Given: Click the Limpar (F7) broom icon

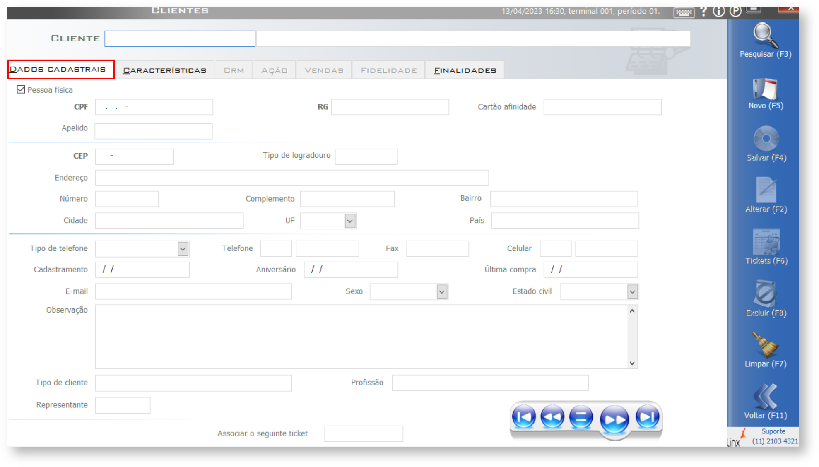Looking at the screenshot, I should [765, 345].
